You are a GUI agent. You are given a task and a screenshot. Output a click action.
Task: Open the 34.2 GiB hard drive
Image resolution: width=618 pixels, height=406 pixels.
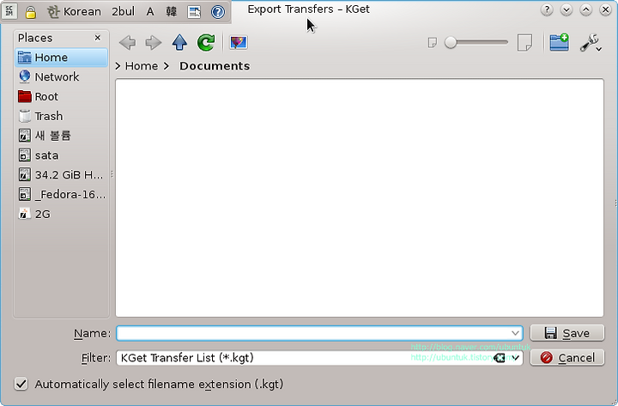click(61, 174)
